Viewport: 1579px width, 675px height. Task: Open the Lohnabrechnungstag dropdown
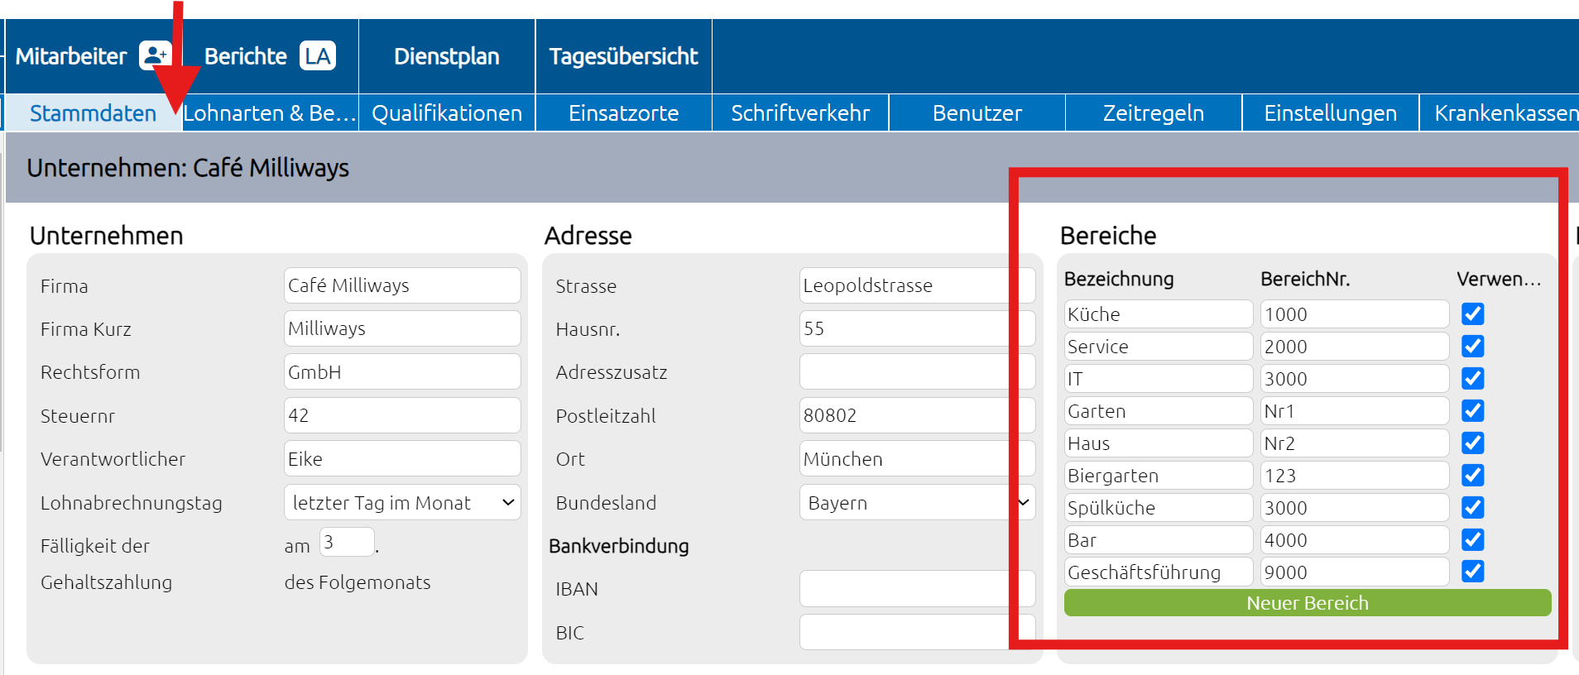click(x=402, y=502)
